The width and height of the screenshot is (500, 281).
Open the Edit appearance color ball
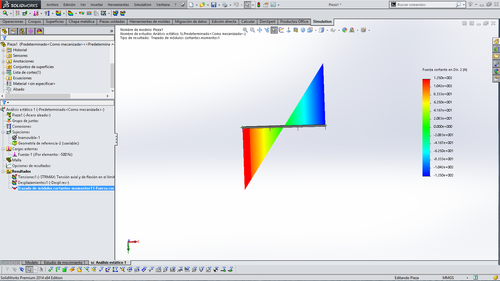tap(345, 30)
